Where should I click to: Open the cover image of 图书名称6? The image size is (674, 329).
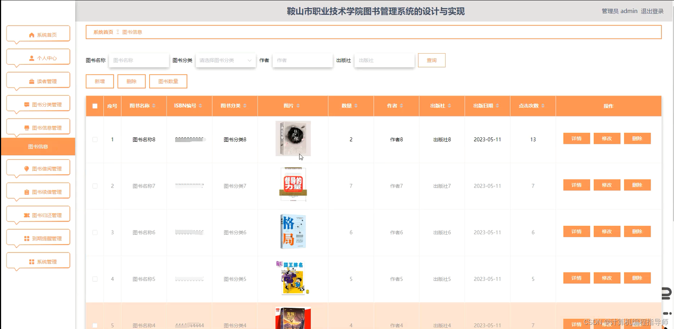(x=293, y=231)
